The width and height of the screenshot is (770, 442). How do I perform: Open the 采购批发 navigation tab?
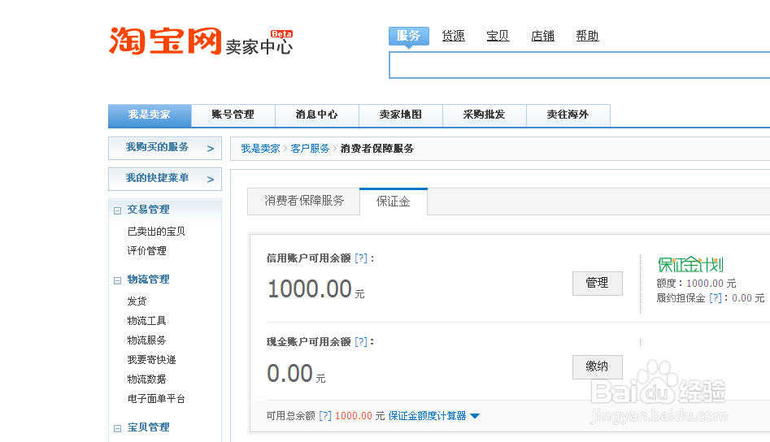coord(484,115)
